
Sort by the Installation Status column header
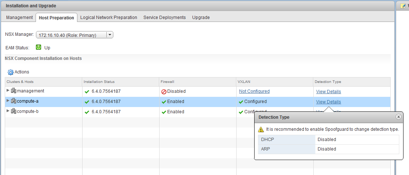pos(99,82)
